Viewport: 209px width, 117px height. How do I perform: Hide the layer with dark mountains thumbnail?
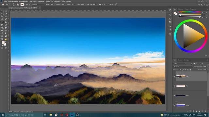coord(174,96)
